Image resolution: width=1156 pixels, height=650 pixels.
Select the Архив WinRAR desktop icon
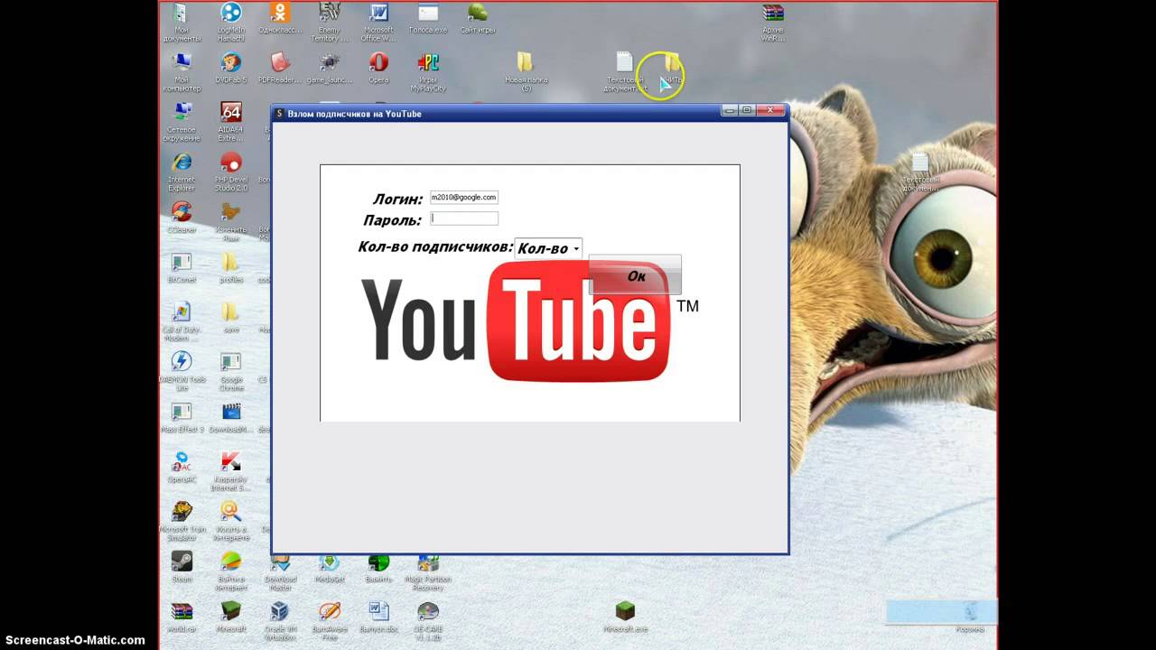[x=773, y=23]
